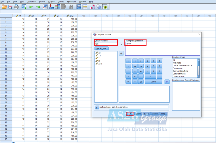Select variable X1M in the variable list

point(101,64)
